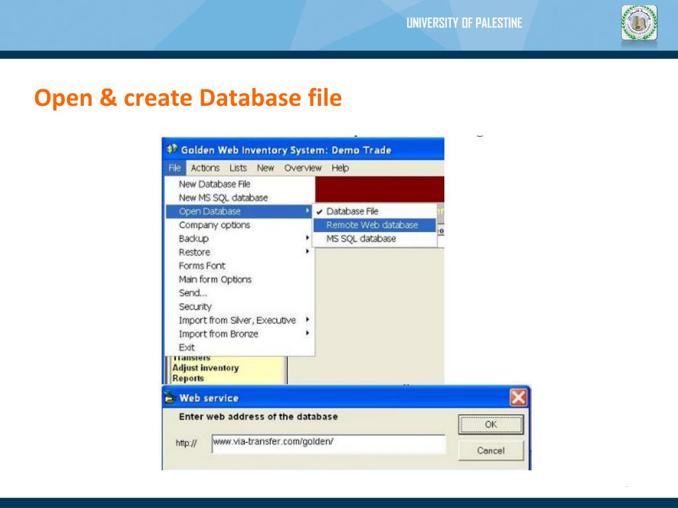Image resolution: width=678 pixels, height=508 pixels.
Task: Select the Open Database menu entry
Action: [x=239, y=211]
